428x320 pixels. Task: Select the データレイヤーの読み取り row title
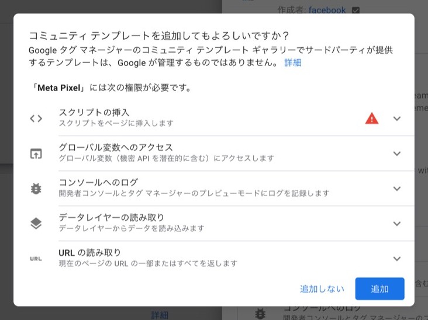pos(111,217)
